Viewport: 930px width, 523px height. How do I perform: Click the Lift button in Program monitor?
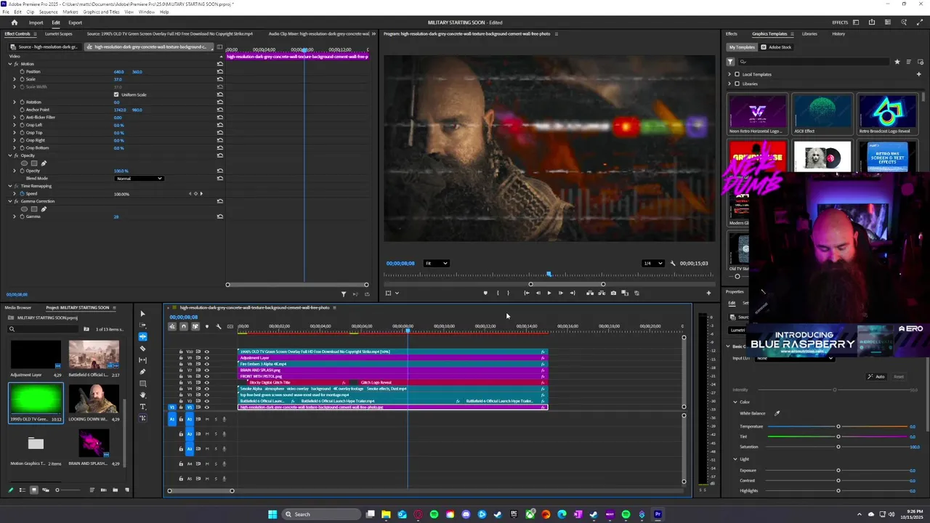point(590,293)
